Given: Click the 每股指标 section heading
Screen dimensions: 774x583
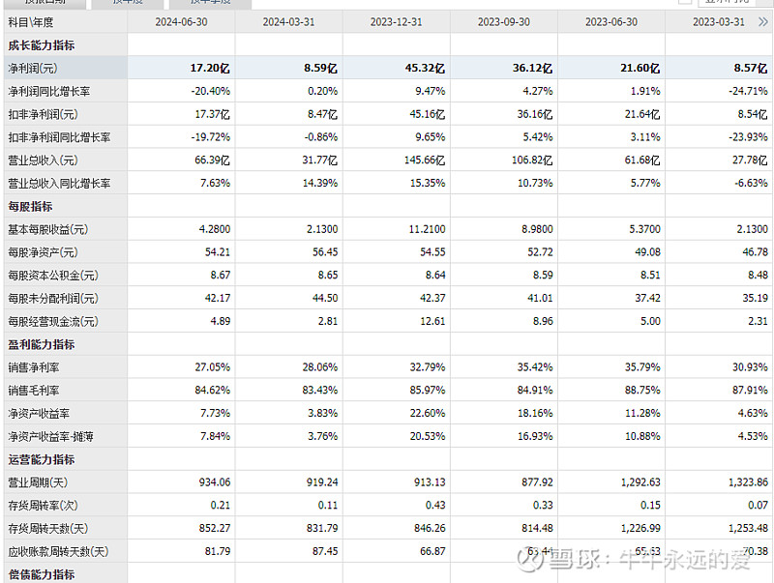Looking at the screenshot, I should pos(30,206).
